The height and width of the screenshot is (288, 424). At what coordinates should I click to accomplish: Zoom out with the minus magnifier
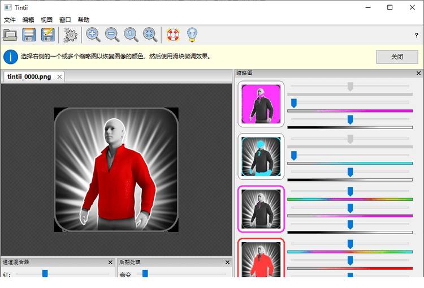[x=112, y=35]
